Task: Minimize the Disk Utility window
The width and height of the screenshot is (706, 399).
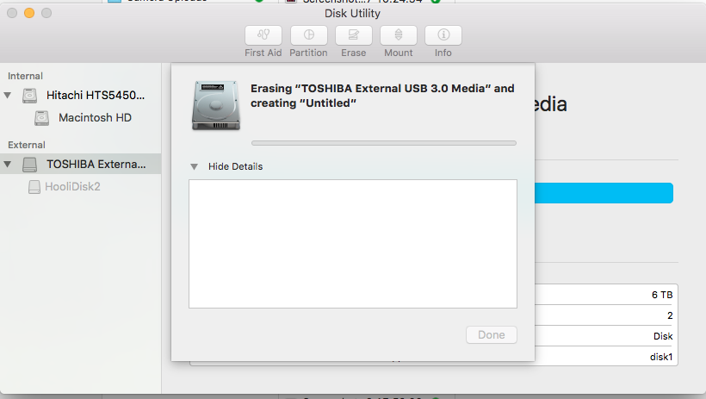Action: (x=29, y=13)
